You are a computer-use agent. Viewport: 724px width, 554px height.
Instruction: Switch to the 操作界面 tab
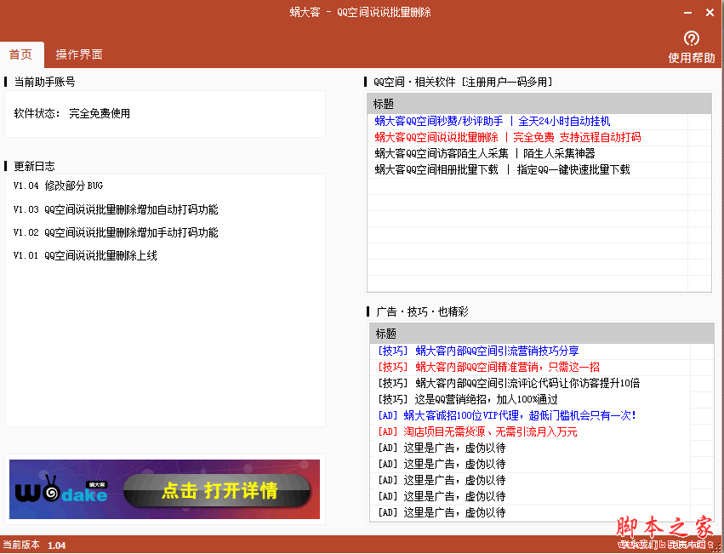(79, 53)
